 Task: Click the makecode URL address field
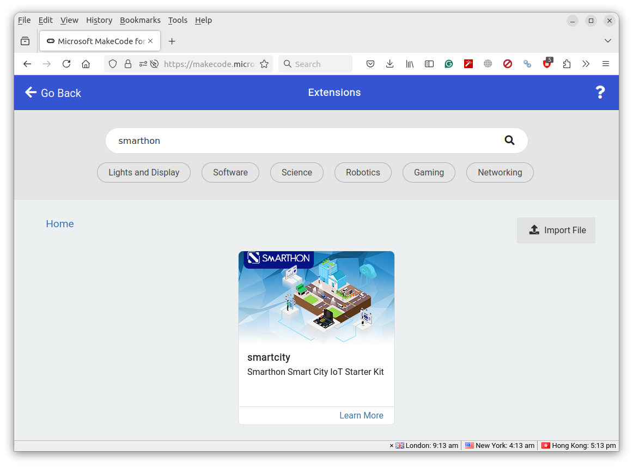(x=209, y=64)
